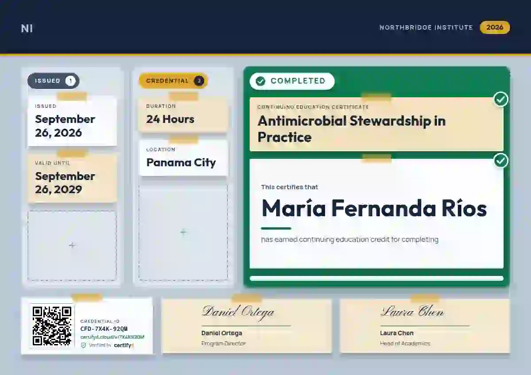Click the green checkmark icon beside COMPLETED
This screenshot has width=531, height=375.
pyautogui.click(x=261, y=81)
